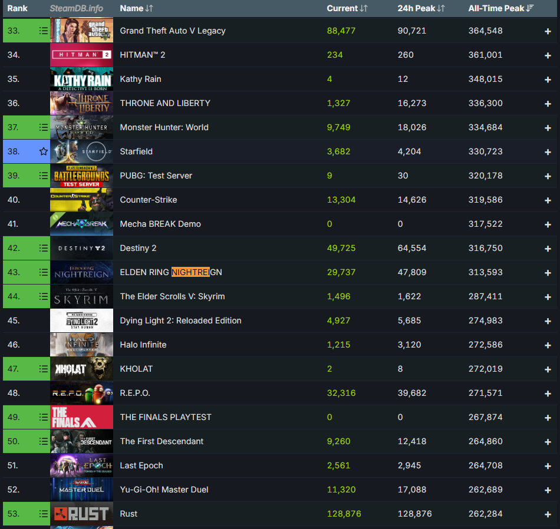Open the THRONE AND LIBERTY link
The height and width of the screenshot is (529, 560).
[165, 103]
